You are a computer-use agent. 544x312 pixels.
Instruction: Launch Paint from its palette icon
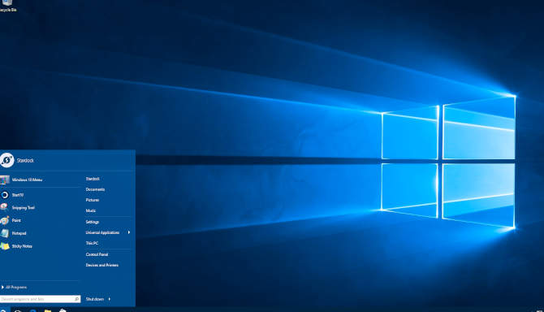coord(5,220)
